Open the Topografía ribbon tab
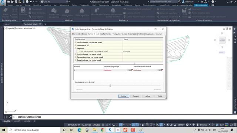The height and width of the screenshot is (133, 237). point(85,5)
